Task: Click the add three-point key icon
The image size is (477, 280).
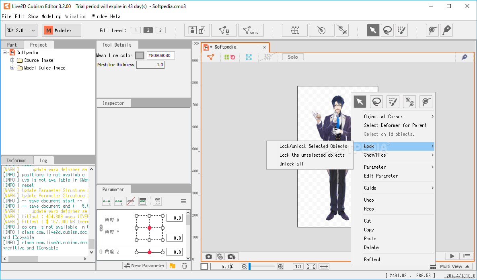Action: point(119,201)
